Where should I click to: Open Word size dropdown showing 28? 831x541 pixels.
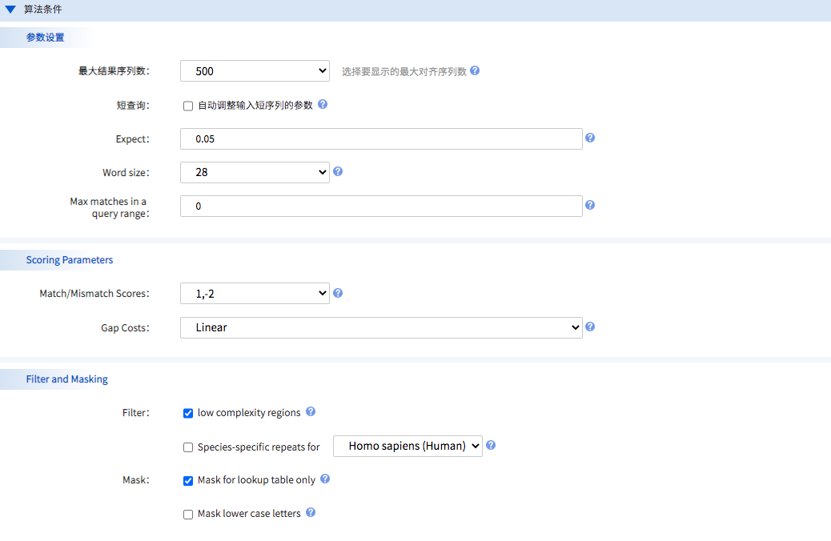pos(255,172)
